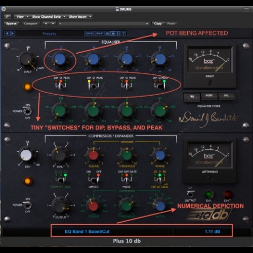
Task: Click the equaliser INPUT knob
Action: pyautogui.click(x=27, y=60)
